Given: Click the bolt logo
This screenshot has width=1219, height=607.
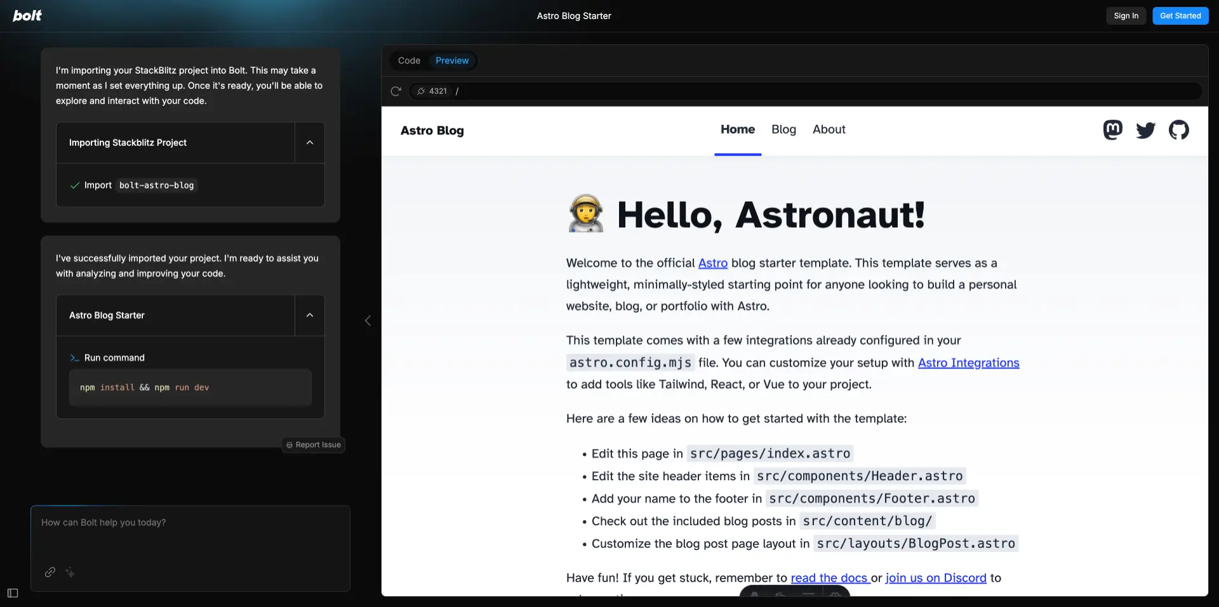Looking at the screenshot, I should pyautogui.click(x=27, y=15).
